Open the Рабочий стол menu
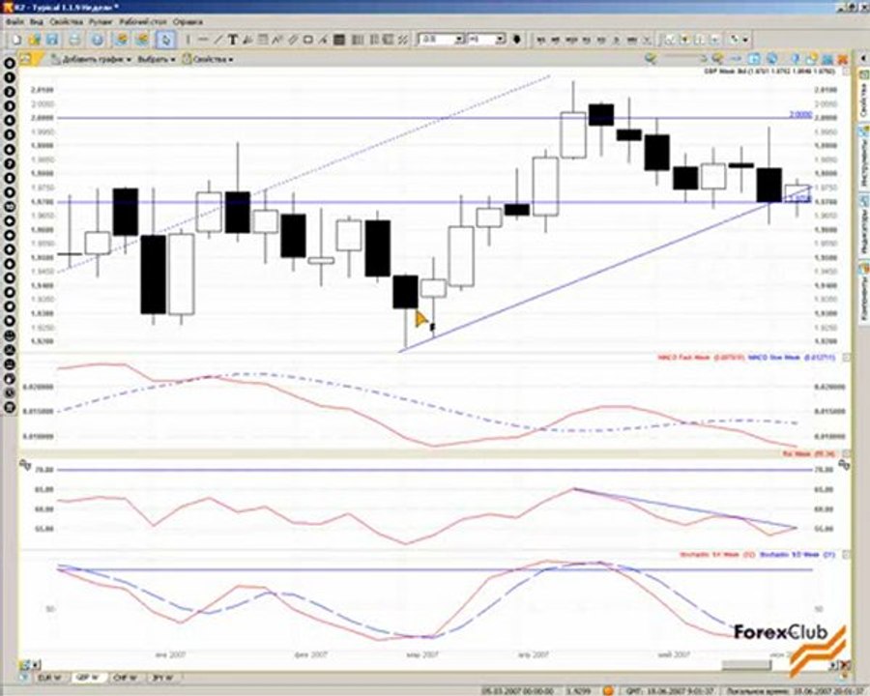The width and height of the screenshot is (870, 696). [143, 22]
